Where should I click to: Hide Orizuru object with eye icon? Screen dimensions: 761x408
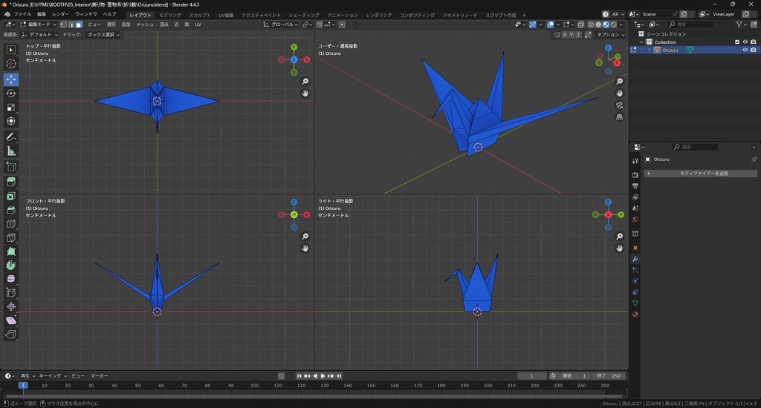click(x=745, y=50)
